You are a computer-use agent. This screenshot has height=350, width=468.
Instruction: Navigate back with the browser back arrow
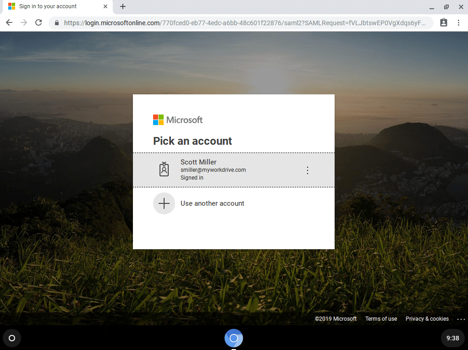(9, 22)
